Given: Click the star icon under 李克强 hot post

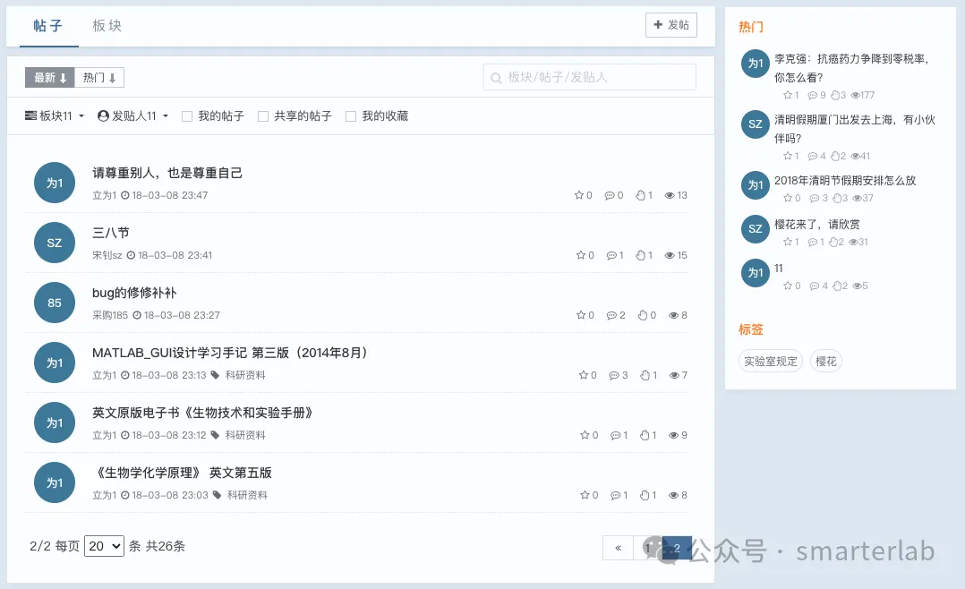Looking at the screenshot, I should click(x=788, y=95).
